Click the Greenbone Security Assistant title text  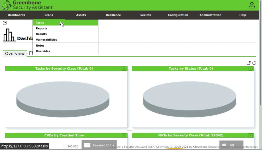pos(33,5)
